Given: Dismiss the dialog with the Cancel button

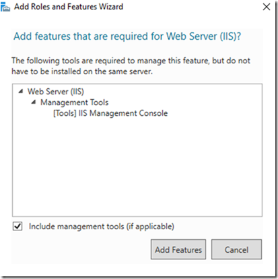Looking at the screenshot, I should point(236,249).
